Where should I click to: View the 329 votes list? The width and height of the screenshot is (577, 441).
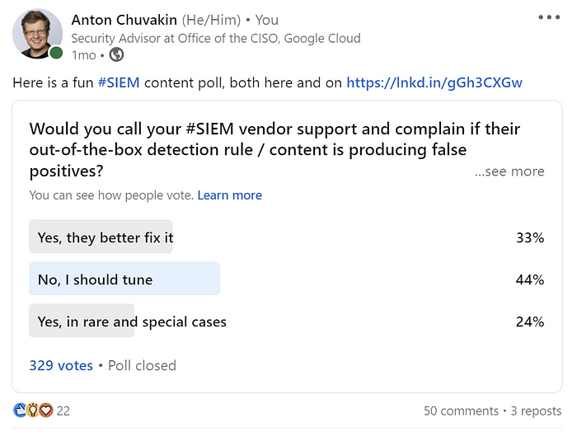click(61, 365)
